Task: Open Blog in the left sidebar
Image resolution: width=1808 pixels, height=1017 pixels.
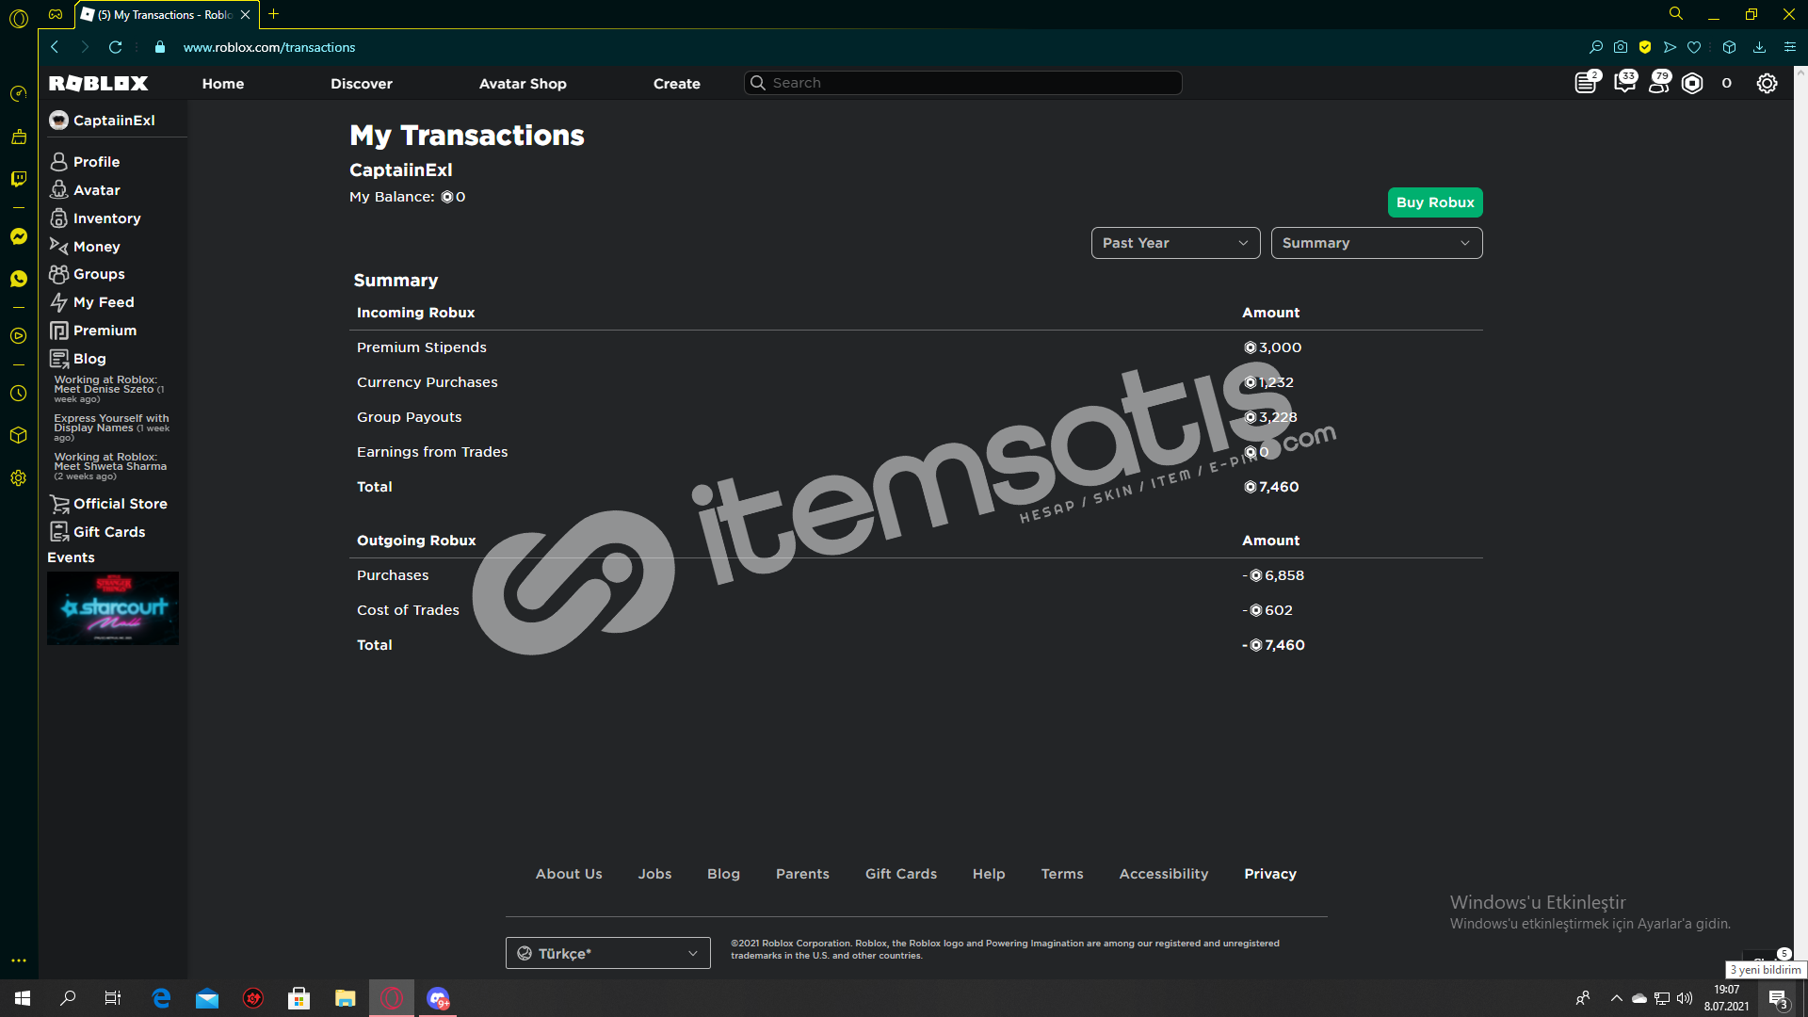Action: point(78,359)
